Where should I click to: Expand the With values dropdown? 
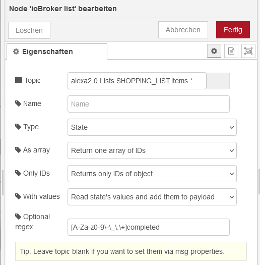pos(152,197)
